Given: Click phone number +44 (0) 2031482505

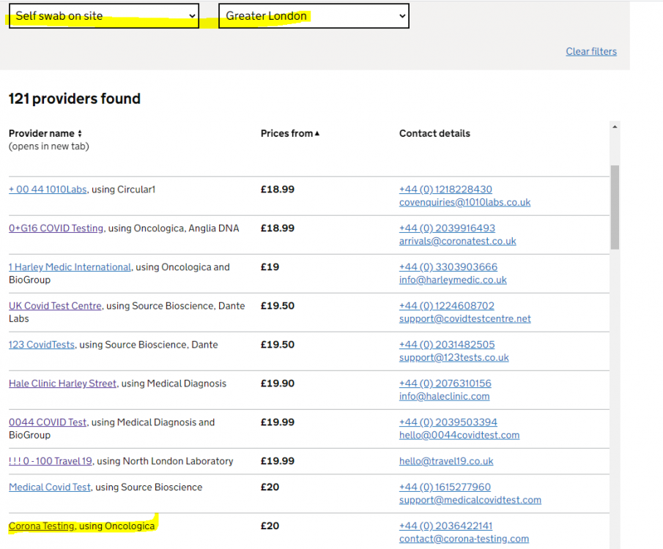Looking at the screenshot, I should (x=447, y=345).
